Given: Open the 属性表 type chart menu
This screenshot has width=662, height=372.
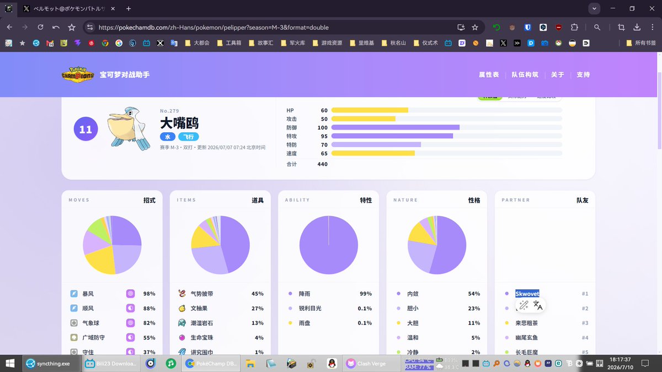Looking at the screenshot, I should click(489, 74).
